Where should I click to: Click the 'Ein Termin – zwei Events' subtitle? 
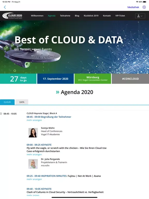(33, 49)
